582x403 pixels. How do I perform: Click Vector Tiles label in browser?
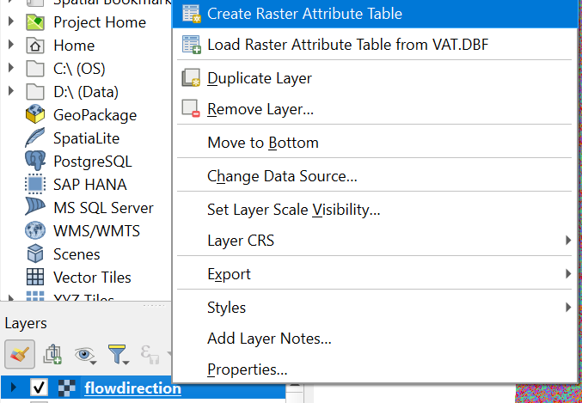pos(93,278)
